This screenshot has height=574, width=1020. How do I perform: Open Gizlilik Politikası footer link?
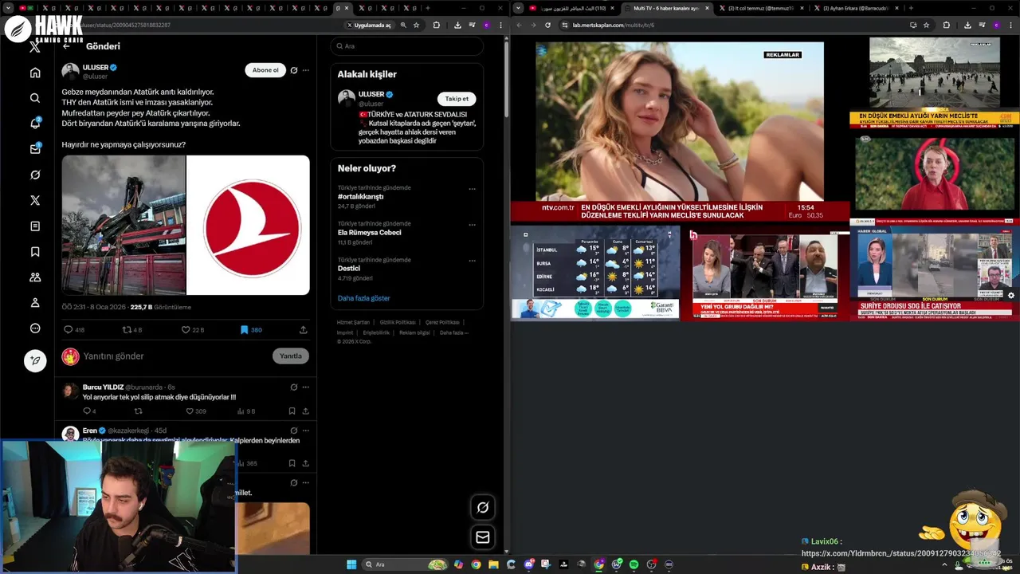click(398, 322)
